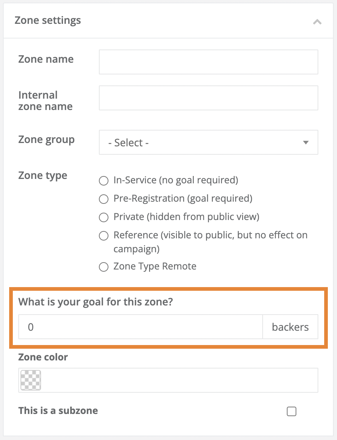Enable the This is a subzone checkbox
This screenshot has width=337, height=440.
point(292,411)
